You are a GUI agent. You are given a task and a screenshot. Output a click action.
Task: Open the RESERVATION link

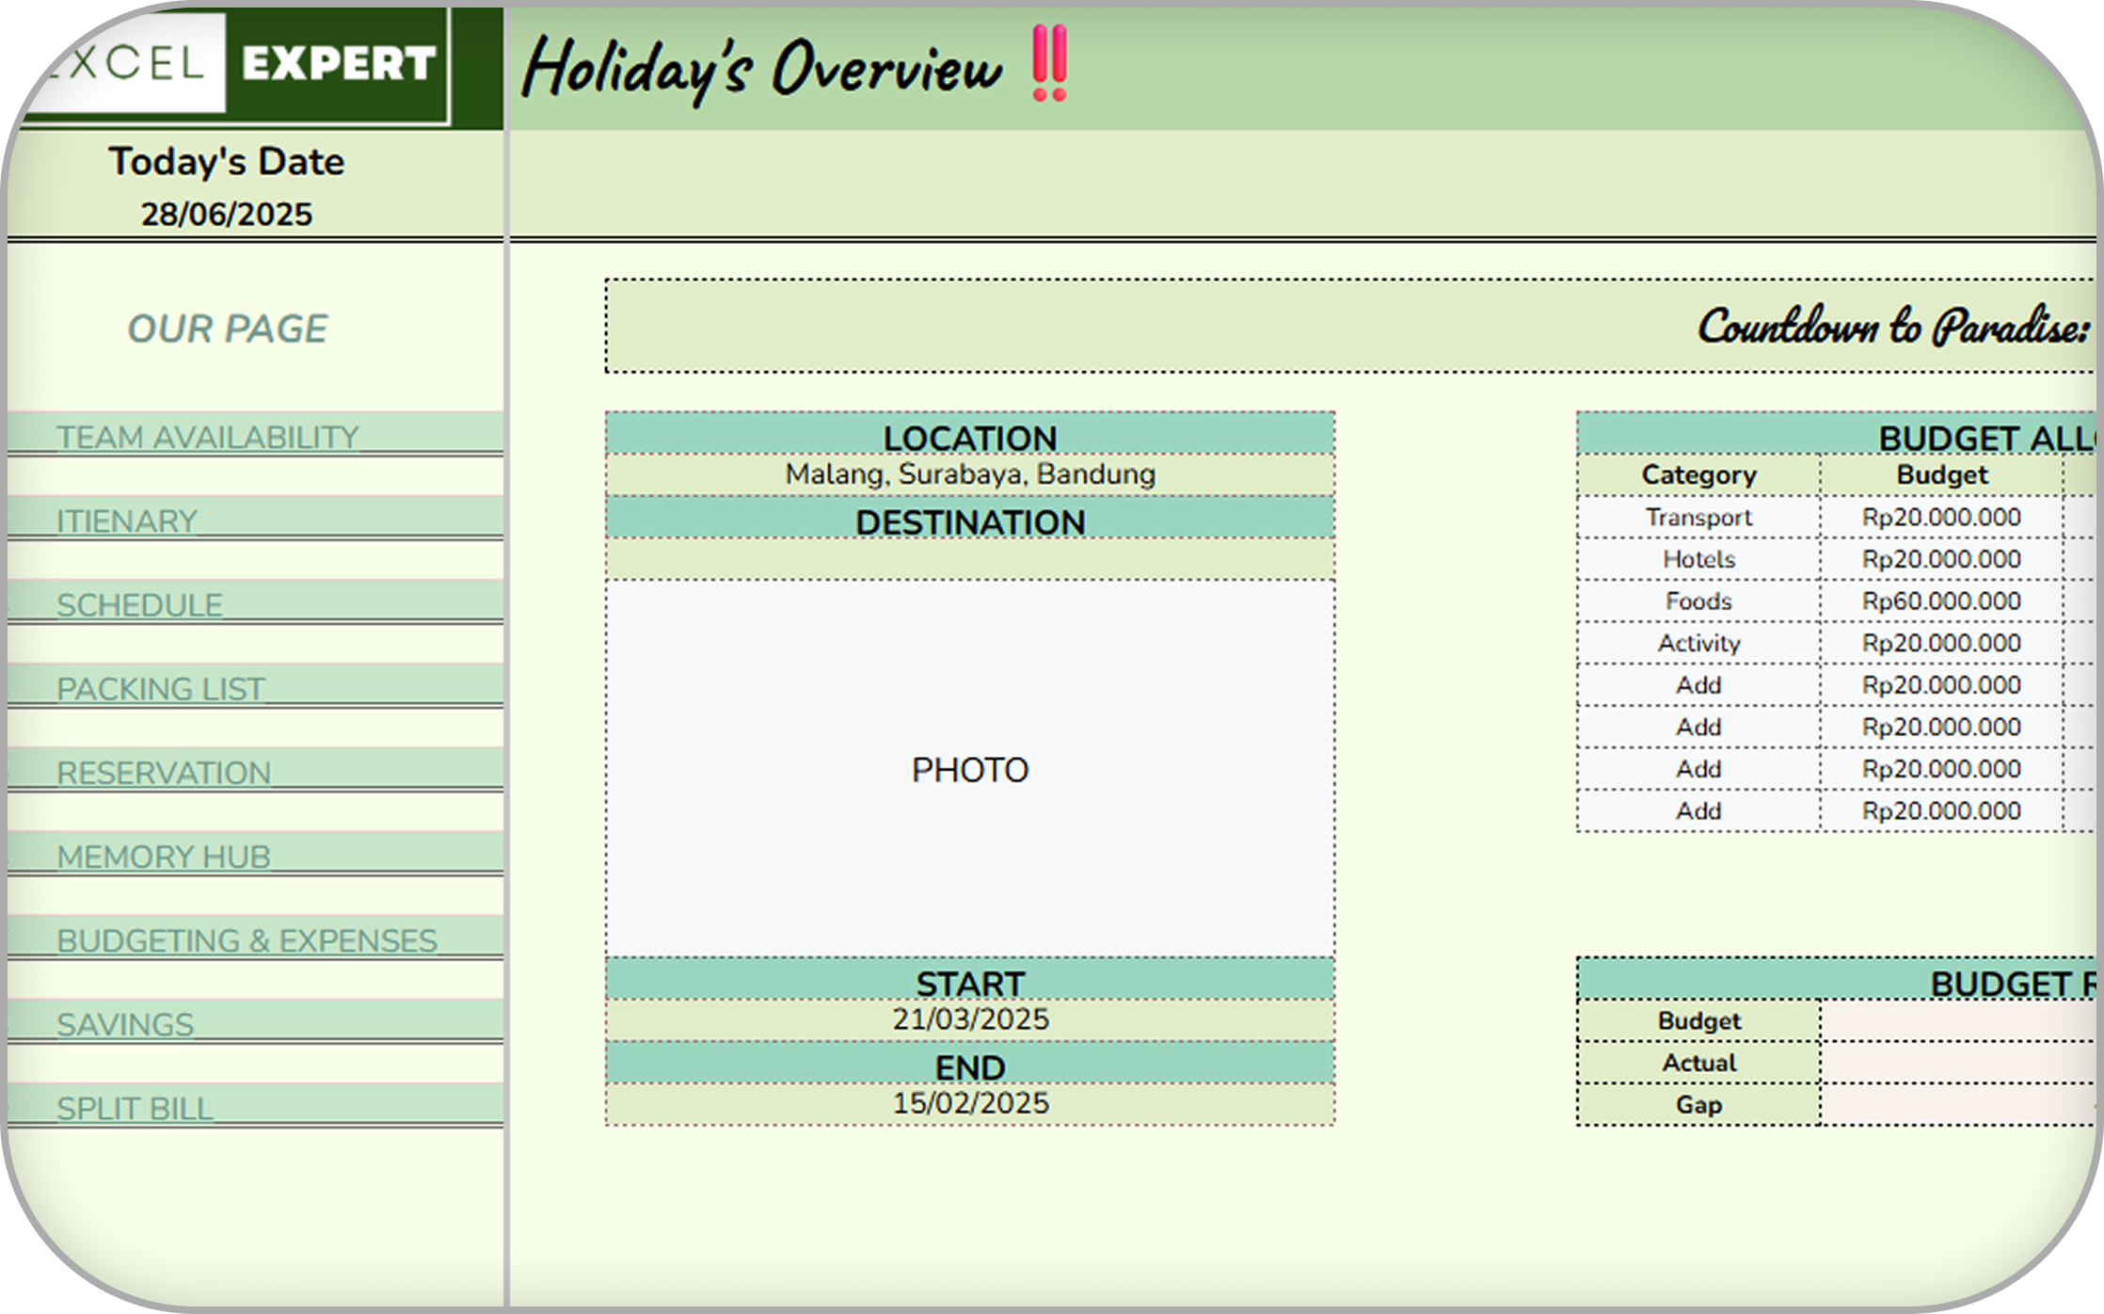pos(164,772)
